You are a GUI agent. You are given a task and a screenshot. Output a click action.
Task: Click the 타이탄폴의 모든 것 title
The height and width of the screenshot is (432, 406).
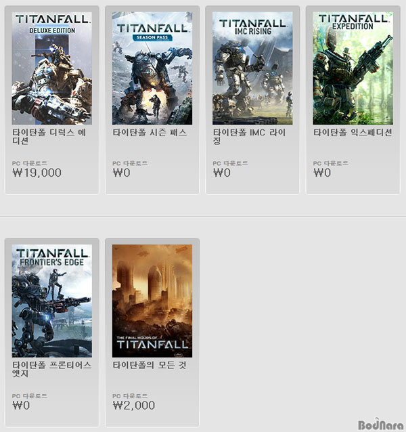click(x=150, y=365)
